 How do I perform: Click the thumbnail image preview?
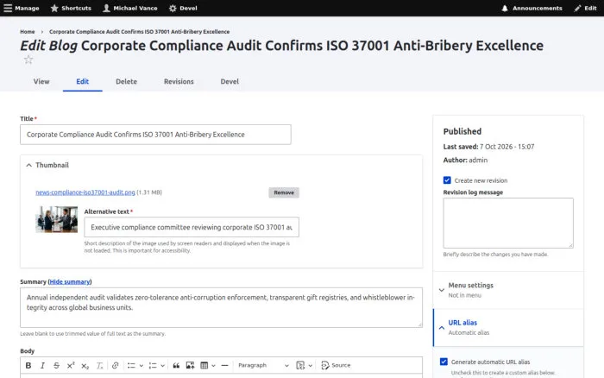(57, 219)
